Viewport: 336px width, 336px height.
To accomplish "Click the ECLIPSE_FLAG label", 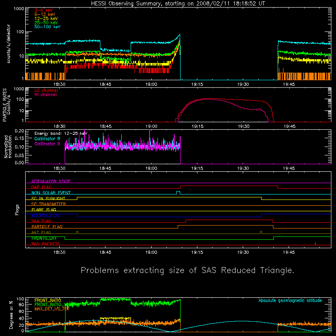I will (x=46, y=215).
